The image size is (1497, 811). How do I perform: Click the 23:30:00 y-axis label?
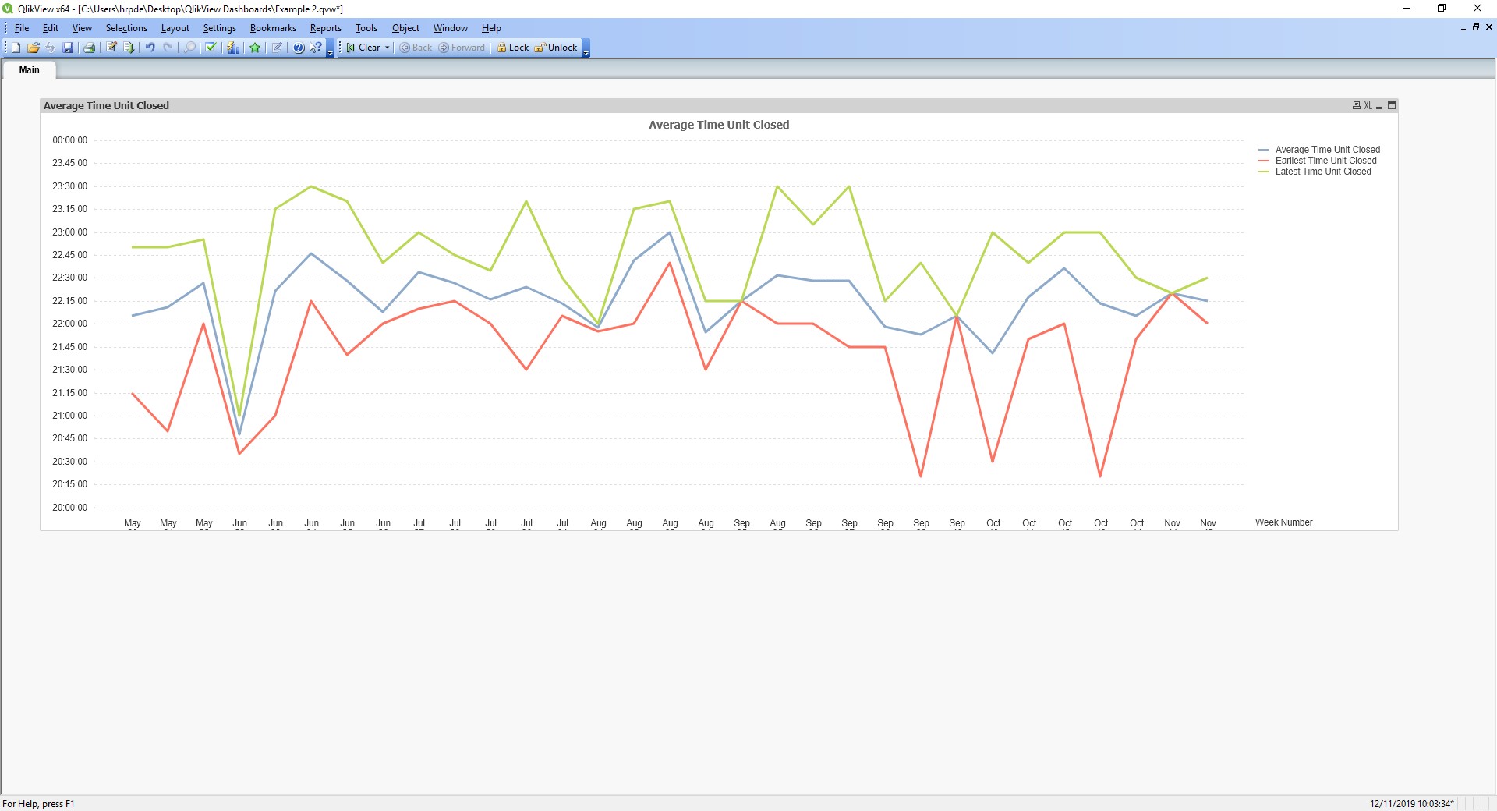pyautogui.click(x=69, y=186)
